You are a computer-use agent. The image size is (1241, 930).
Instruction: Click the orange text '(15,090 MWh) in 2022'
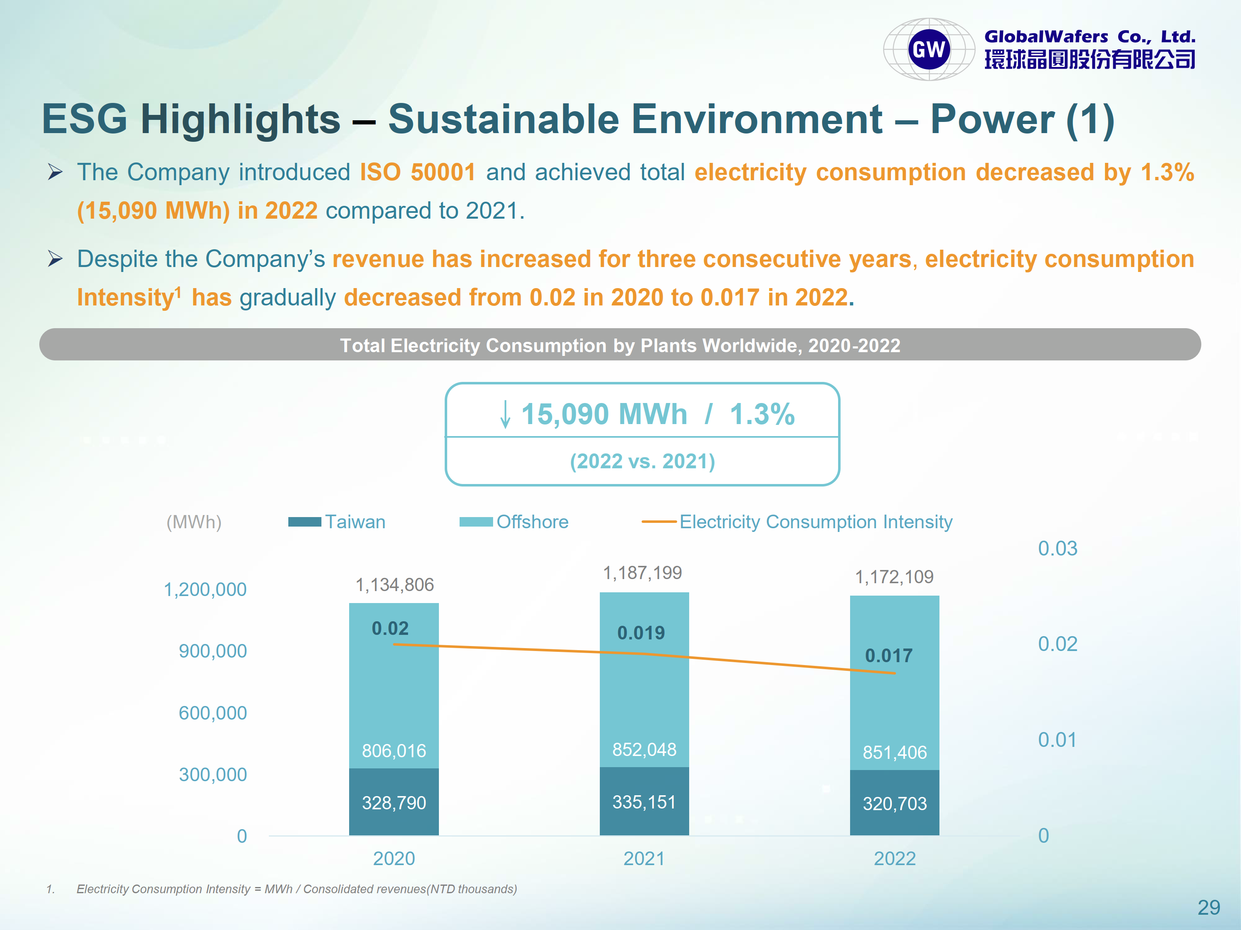pyautogui.click(x=197, y=211)
